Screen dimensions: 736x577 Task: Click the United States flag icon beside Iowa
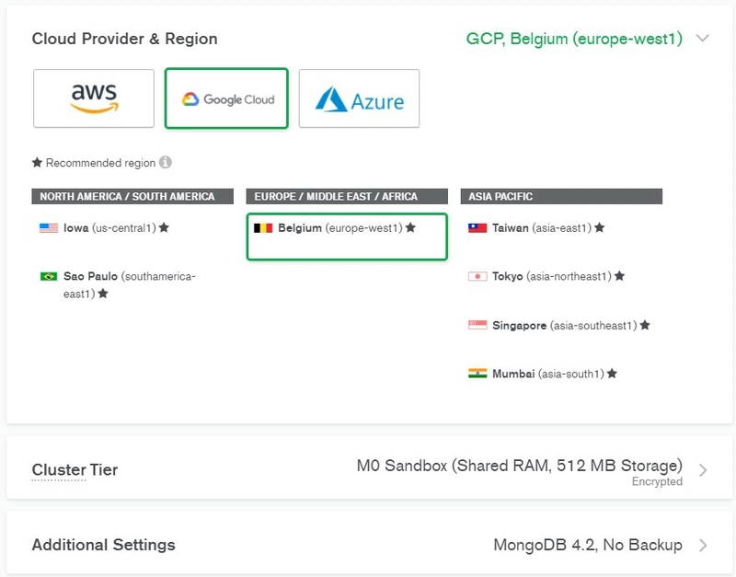pos(49,228)
